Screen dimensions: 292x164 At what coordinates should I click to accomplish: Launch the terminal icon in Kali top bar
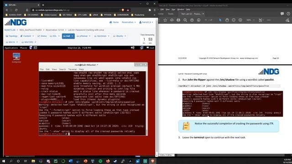(x=35, y=48)
